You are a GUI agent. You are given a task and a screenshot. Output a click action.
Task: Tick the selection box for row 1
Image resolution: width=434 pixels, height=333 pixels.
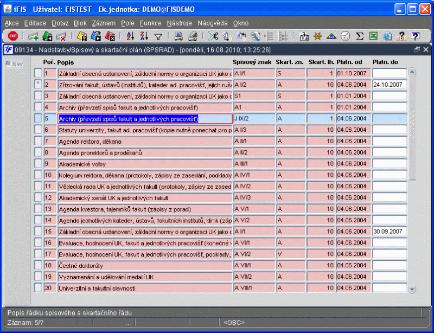pyautogui.click(x=38, y=73)
